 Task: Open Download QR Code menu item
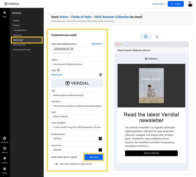(x=22, y=50)
